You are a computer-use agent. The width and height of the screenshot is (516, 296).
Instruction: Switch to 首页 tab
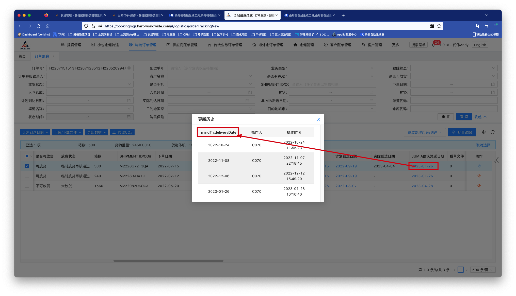coord(22,56)
